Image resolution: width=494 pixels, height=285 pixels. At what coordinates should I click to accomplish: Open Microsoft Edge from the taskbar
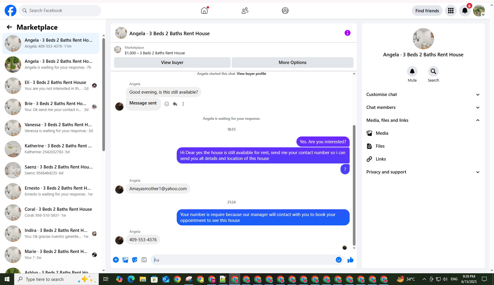pyautogui.click(x=131, y=279)
